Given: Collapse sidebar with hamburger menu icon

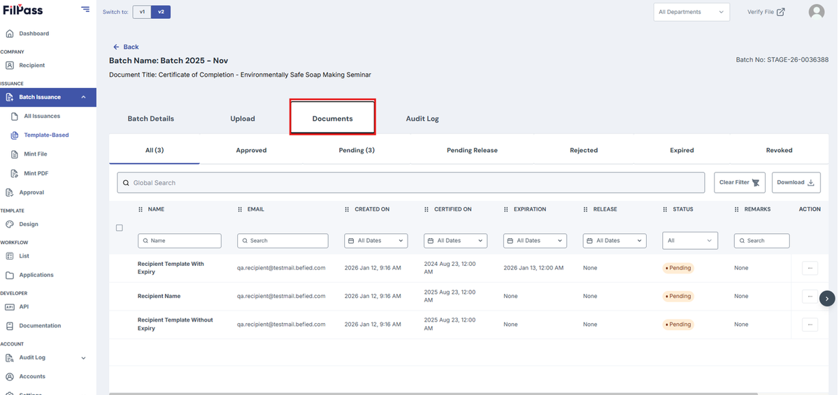Looking at the screenshot, I should pos(85,9).
